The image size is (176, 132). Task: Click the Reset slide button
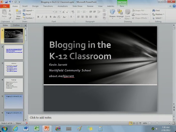(x=28, y=14)
